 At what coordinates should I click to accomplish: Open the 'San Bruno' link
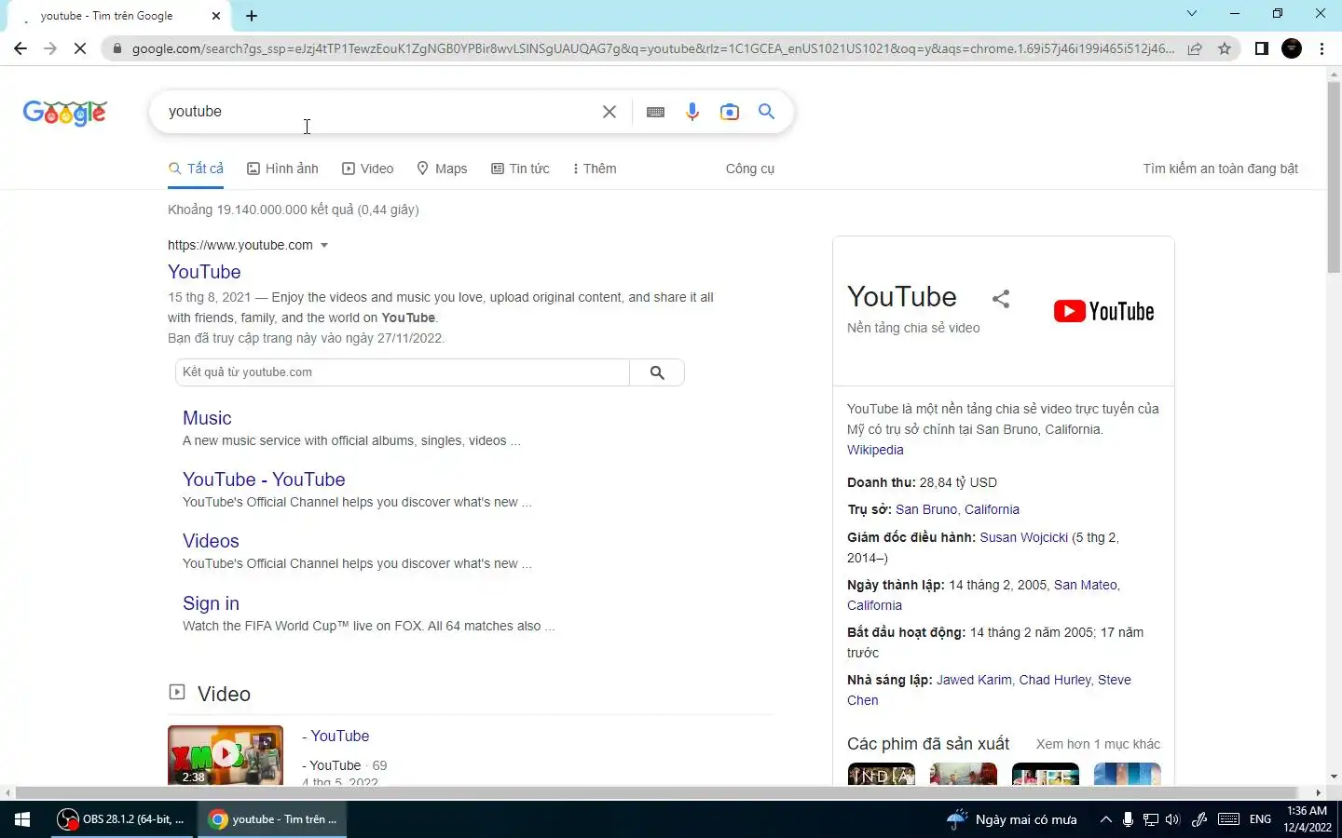tap(926, 509)
